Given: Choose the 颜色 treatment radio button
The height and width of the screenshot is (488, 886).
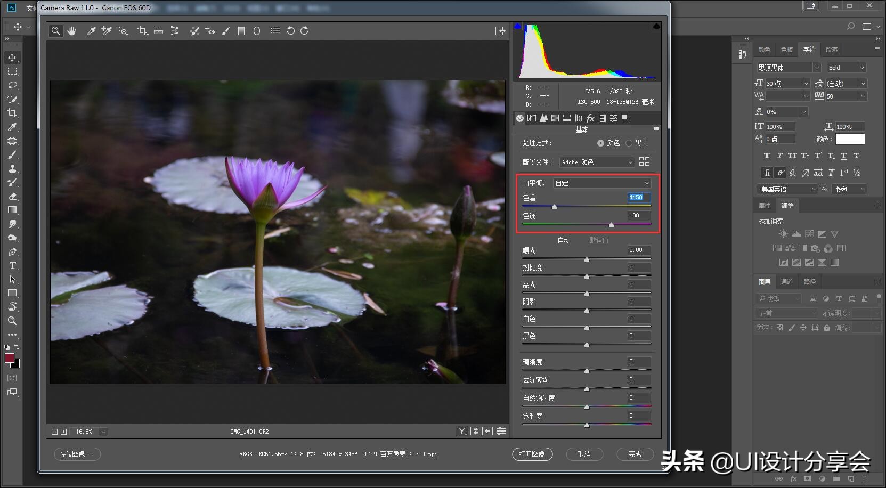Looking at the screenshot, I should point(600,143).
